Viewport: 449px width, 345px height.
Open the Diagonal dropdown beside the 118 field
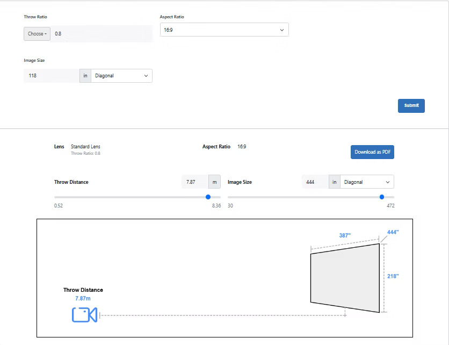click(x=121, y=76)
